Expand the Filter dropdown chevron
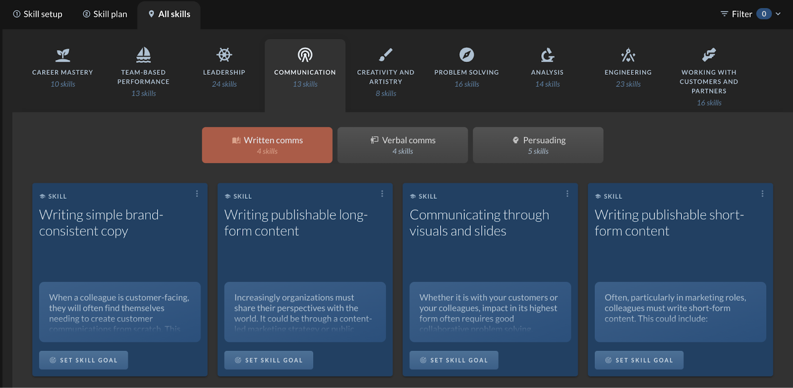This screenshot has width=793, height=388. click(x=778, y=14)
